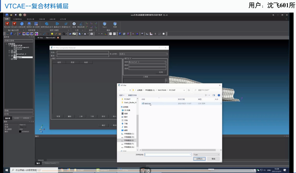Click the 导入OP2 import icon
This screenshot has height=173, width=296.
[14, 24]
